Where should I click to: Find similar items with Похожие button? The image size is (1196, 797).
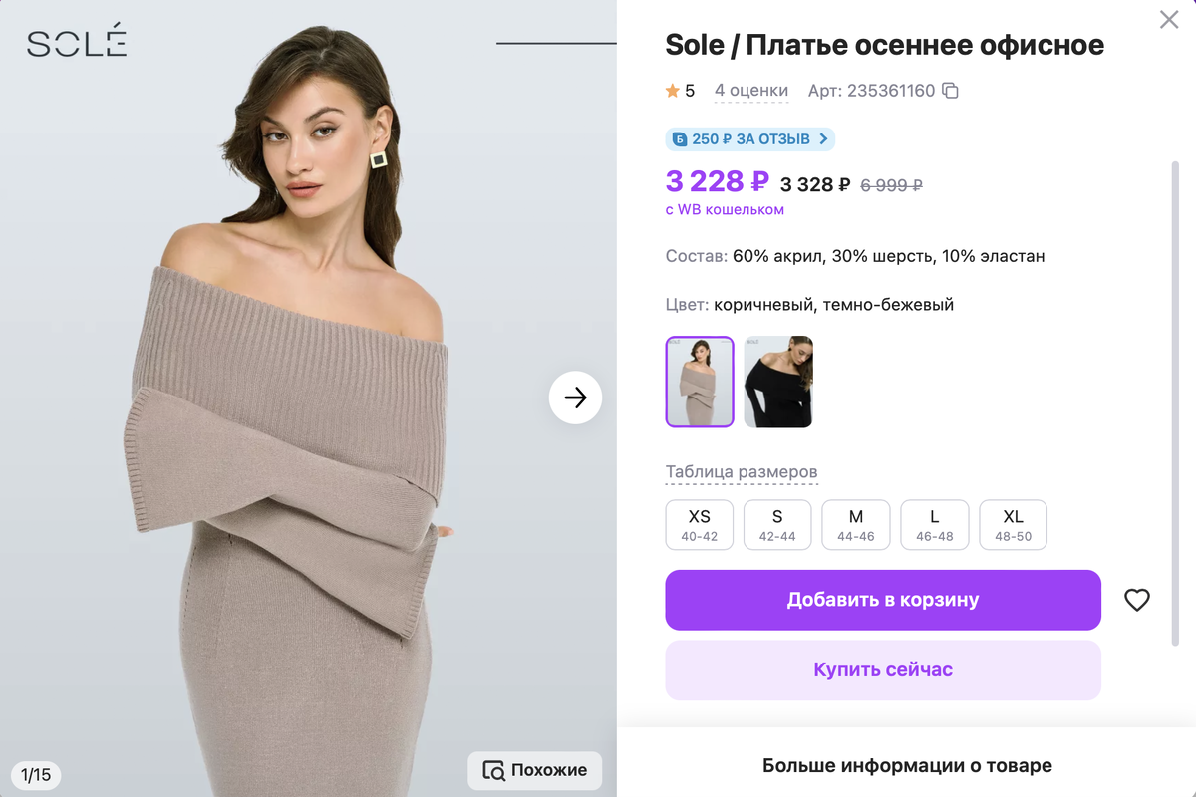tap(535, 770)
